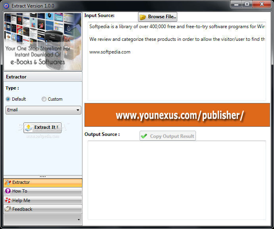Select the Default type radio button
Screen dimensions: 274x229
tap(8, 99)
